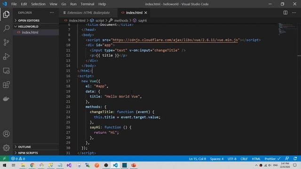Click index.html in the breadcrumb
This screenshot has width=301, height=169.
[77, 21]
